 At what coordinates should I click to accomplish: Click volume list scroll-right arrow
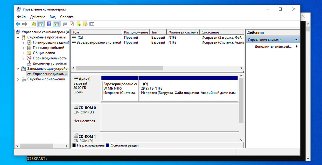(x=241, y=68)
